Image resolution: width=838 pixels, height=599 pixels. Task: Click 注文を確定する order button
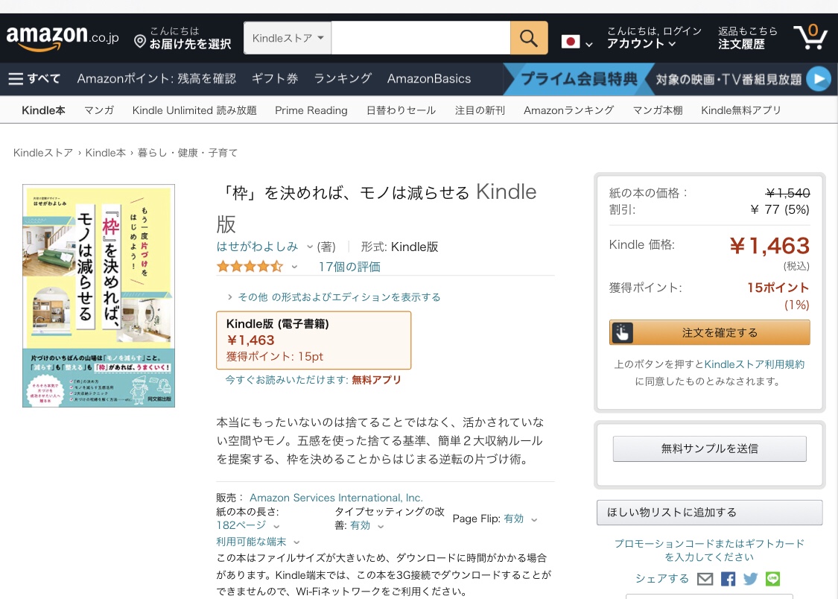tap(709, 332)
